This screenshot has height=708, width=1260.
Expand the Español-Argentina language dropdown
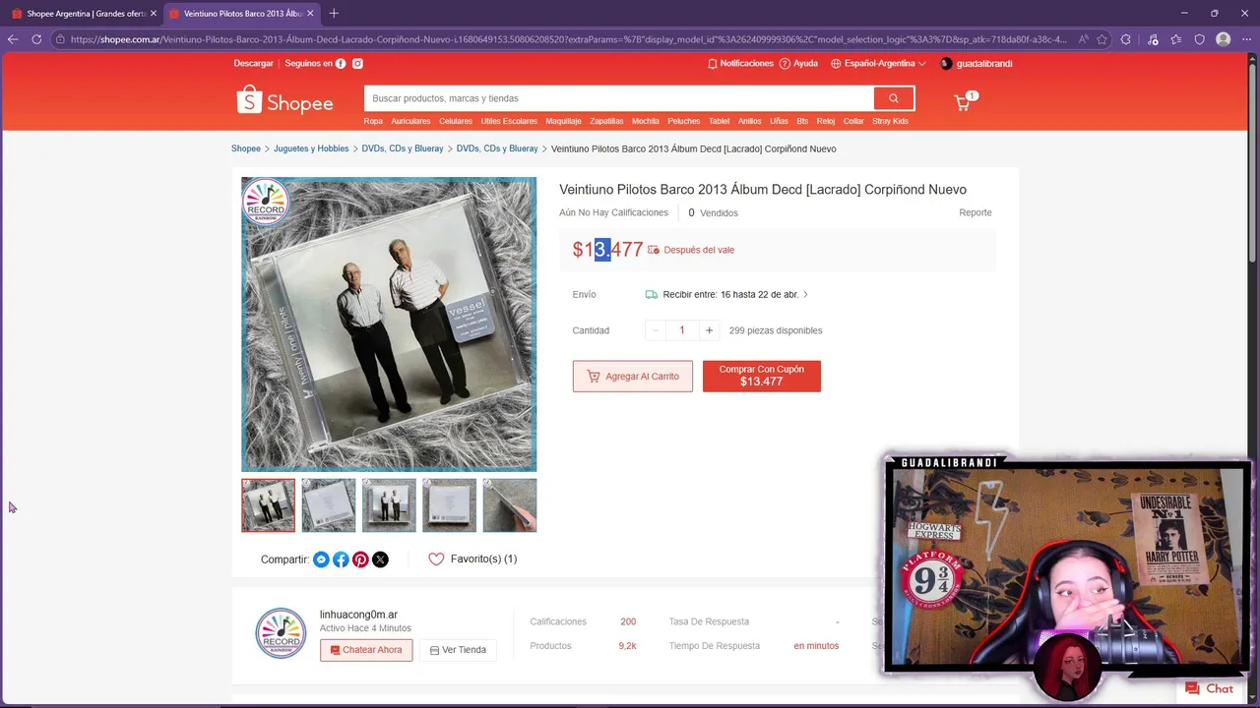(x=878, y=63)
